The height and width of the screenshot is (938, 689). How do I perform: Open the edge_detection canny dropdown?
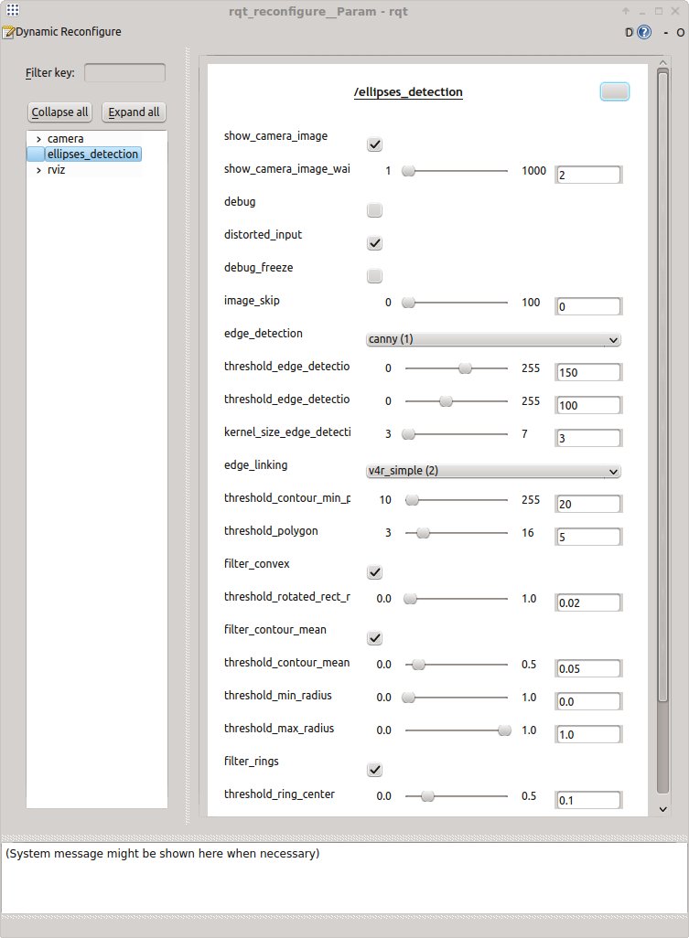pyautogui.click(x=493, y=339)
